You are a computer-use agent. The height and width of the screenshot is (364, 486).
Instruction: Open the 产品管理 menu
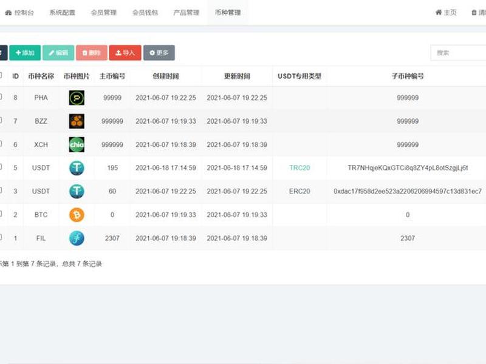coord(187,13)
